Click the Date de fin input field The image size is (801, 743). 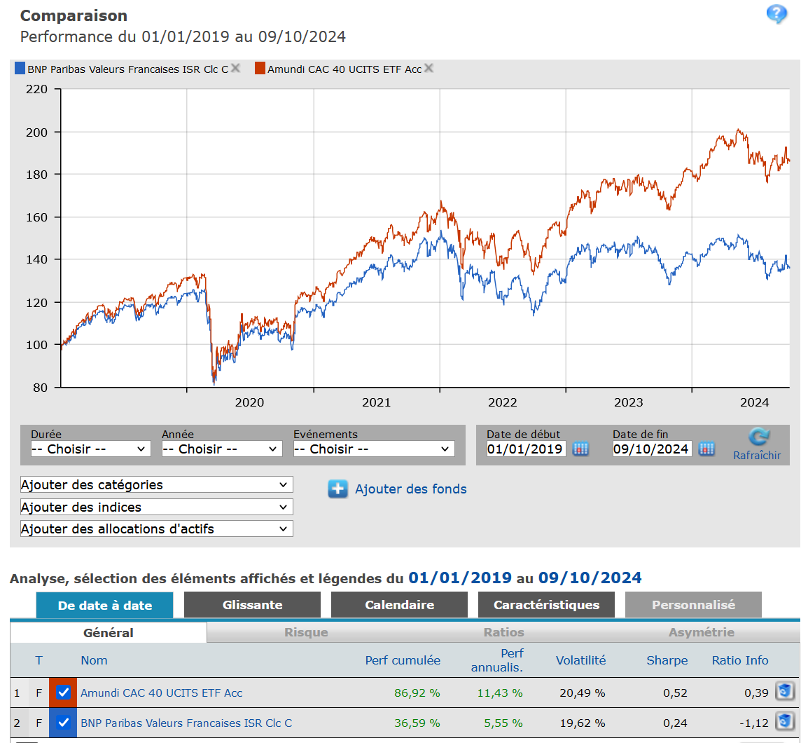(653, 449)
